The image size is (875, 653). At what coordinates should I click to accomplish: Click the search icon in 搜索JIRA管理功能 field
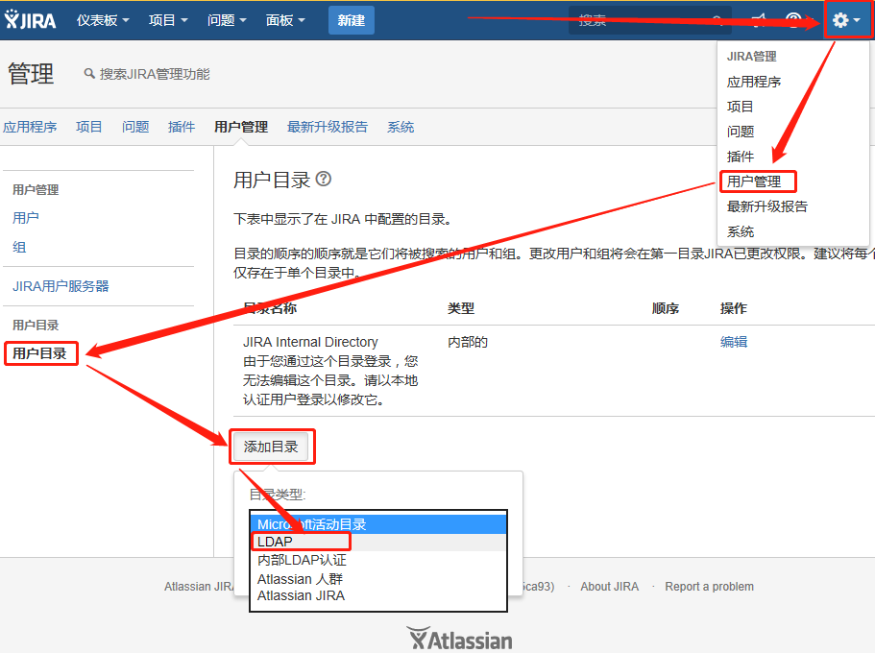(91, 72)
